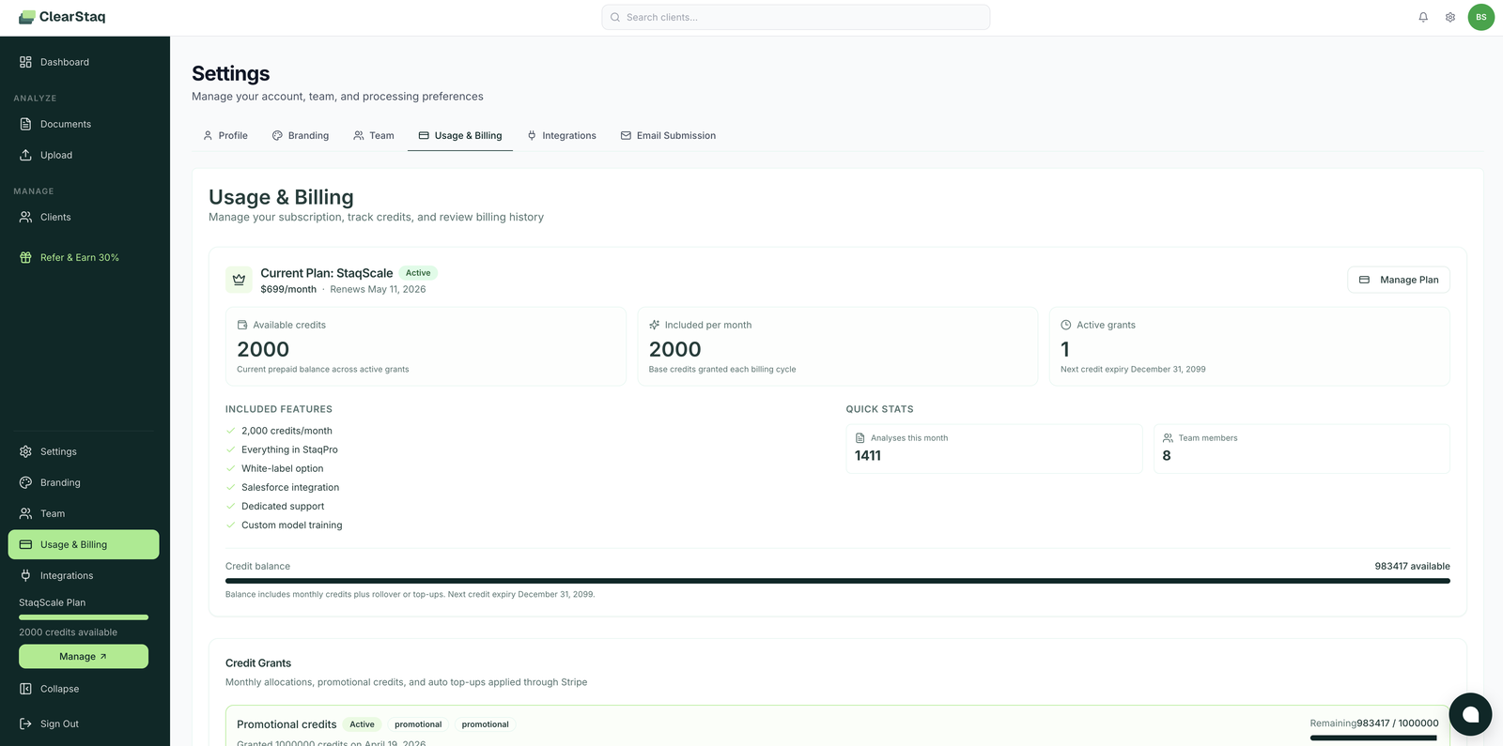Collapse the sidebar
1503x746 pixels.
click(84, 689)
